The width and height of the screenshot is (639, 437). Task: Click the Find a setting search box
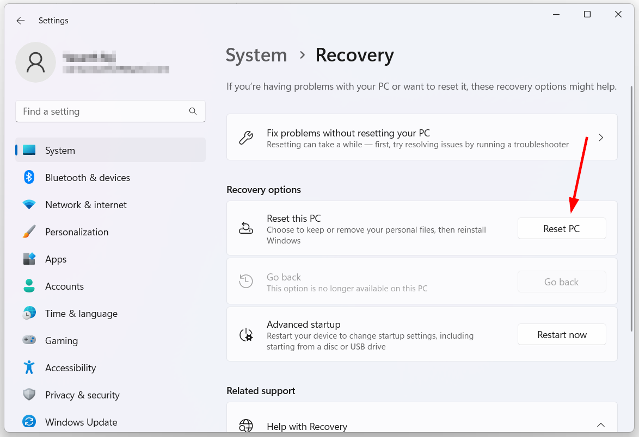110,111
